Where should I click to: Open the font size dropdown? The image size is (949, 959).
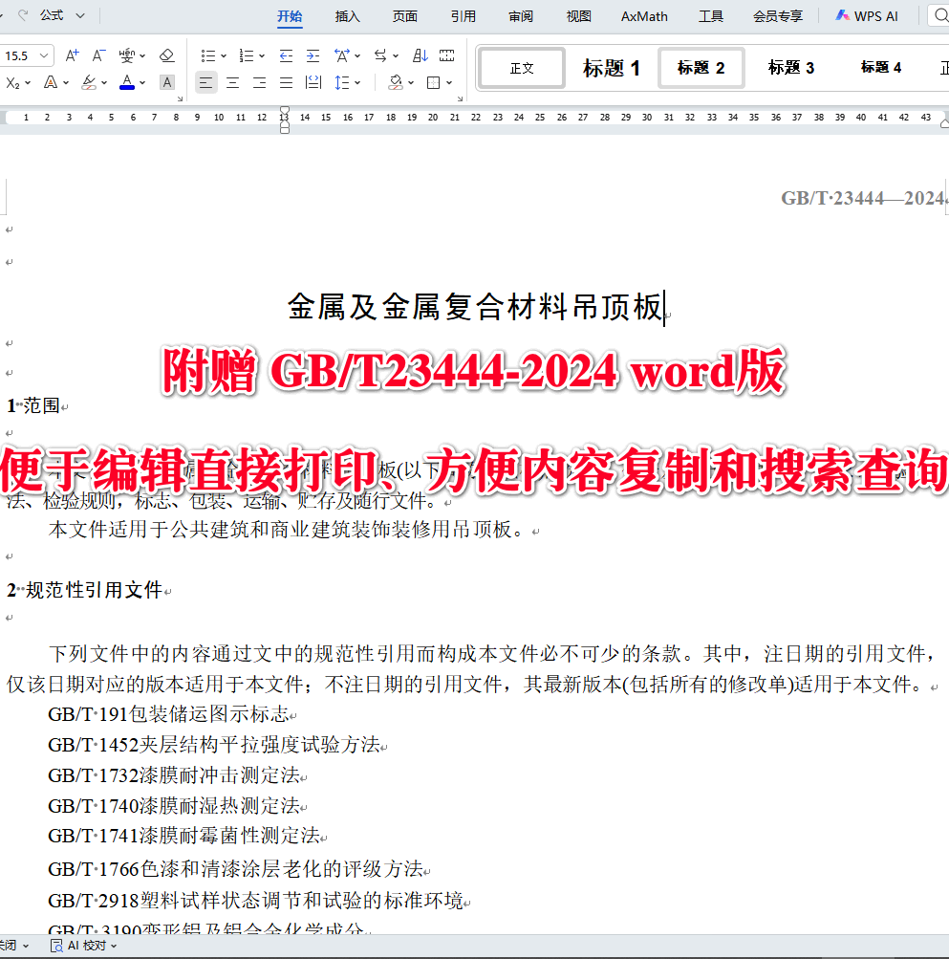click(43, 55)
